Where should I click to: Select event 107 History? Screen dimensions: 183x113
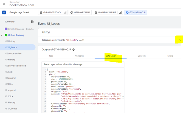(10, 41)
